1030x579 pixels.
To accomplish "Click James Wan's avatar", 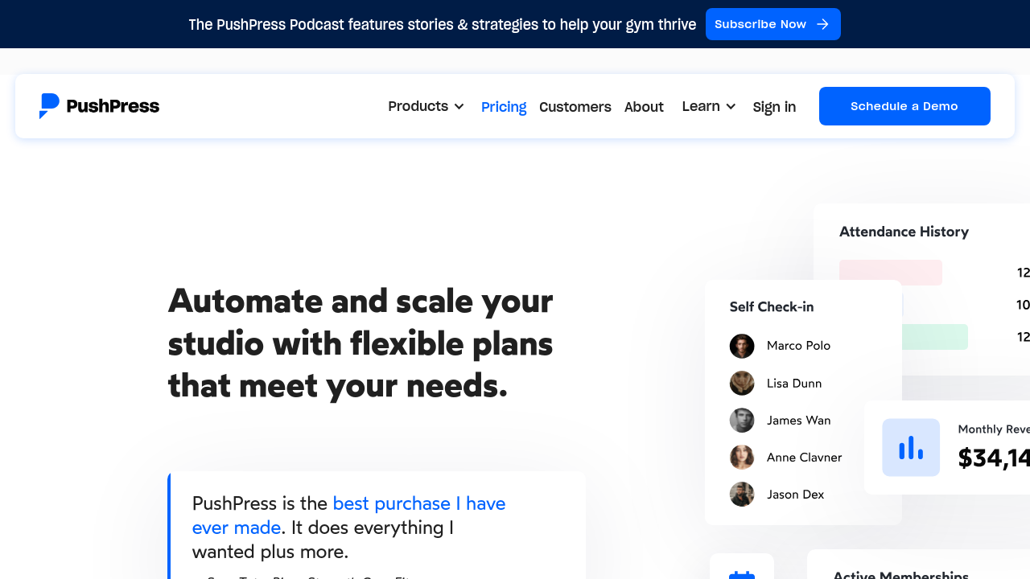I will click(742, 421).
